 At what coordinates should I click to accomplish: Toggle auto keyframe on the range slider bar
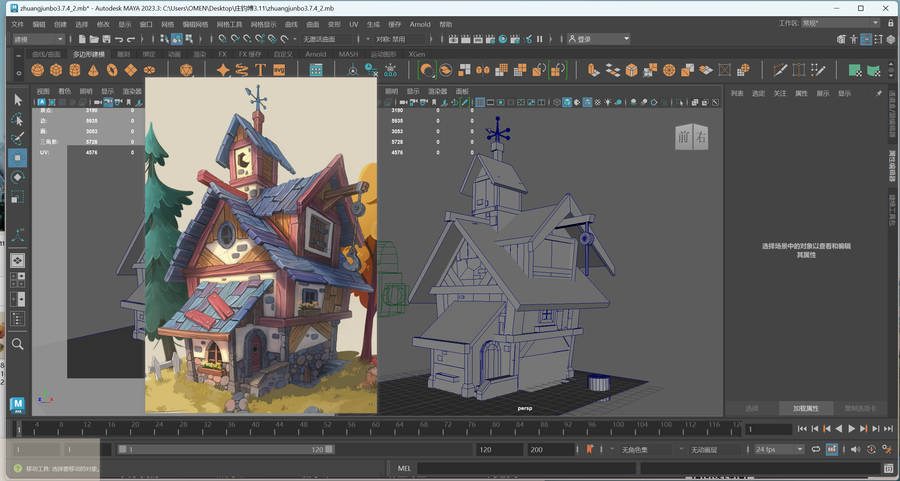point(871,449)
